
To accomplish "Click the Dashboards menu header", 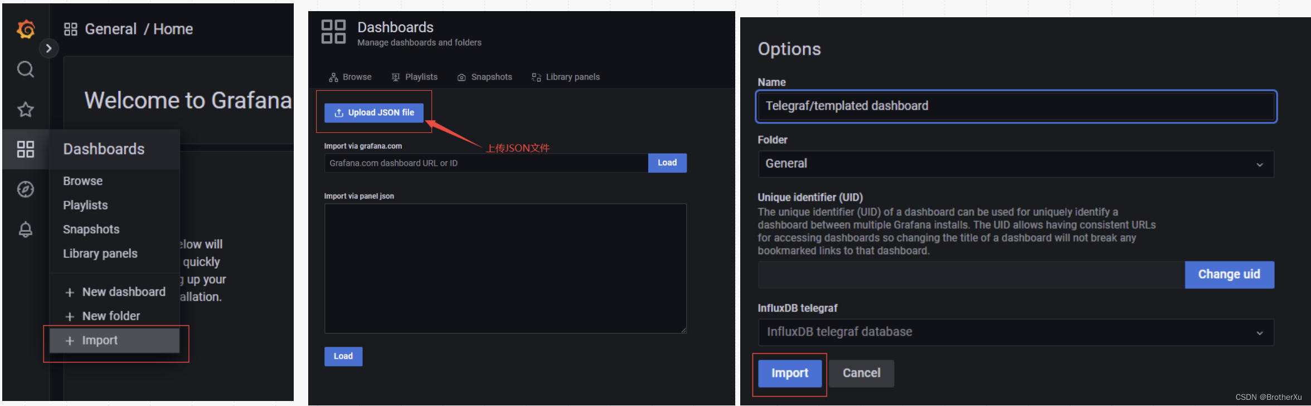I will coord(104,149).
